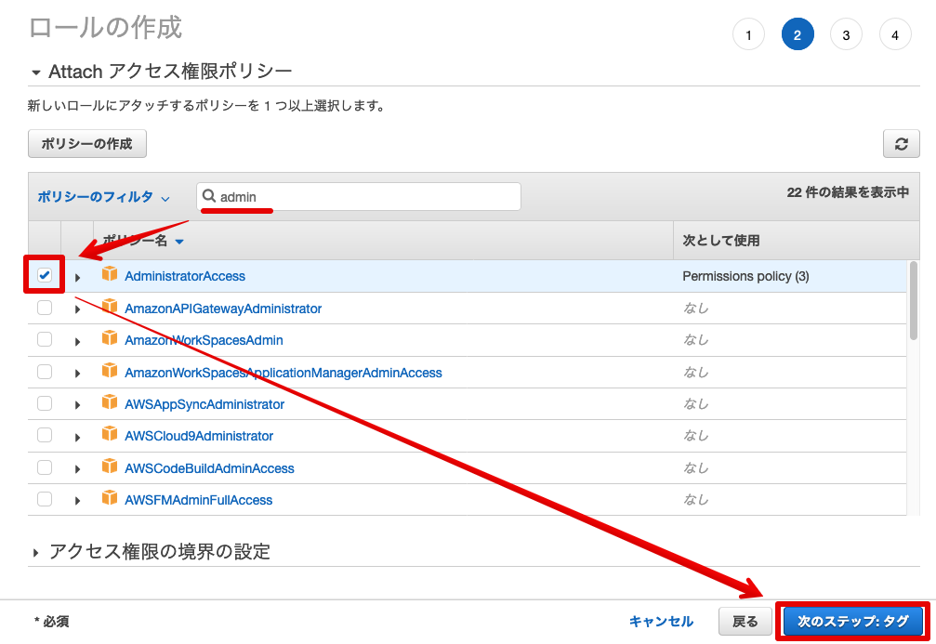The image size is (936, 644).
Task: Check the AWSAppSyncAdministrator policy checkbox
Action: click(x=44, y=403)
